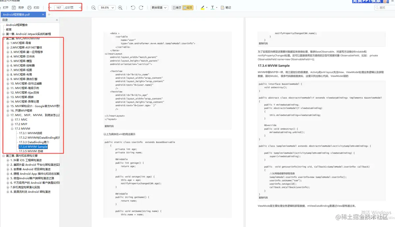This screenshot has height=227, width=395.
Task: Collapse chapter two MVC/MVP/MVVM node
Action: click(4, 38)
